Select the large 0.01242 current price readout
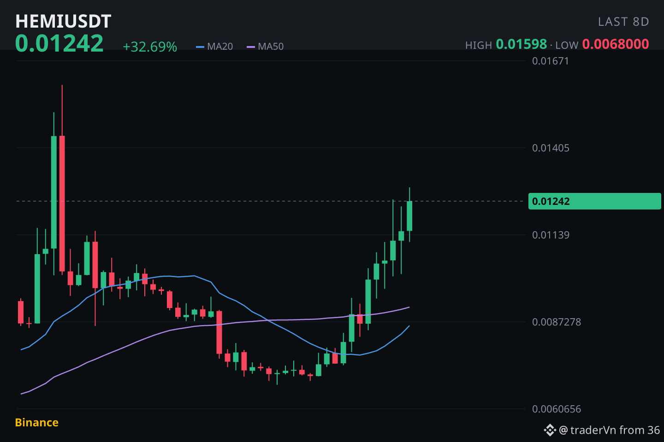This screenshot has width=664, height=442. [59, 44]
